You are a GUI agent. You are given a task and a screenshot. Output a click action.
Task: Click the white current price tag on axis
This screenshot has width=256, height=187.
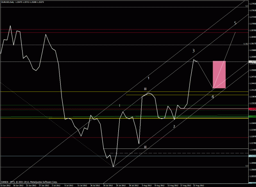pyautogui.click(x=252, y=62)
